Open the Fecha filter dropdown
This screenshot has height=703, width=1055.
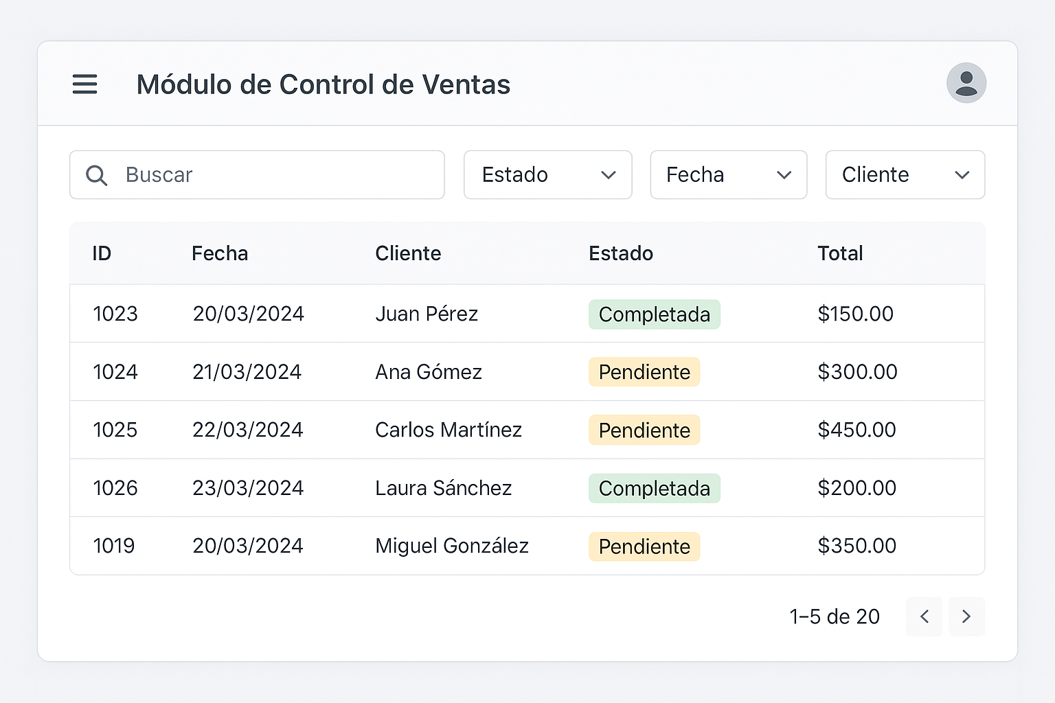point(728,175)
